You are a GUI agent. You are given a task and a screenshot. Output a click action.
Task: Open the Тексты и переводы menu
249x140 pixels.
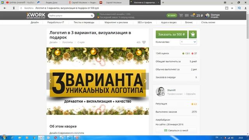point(84,23)
